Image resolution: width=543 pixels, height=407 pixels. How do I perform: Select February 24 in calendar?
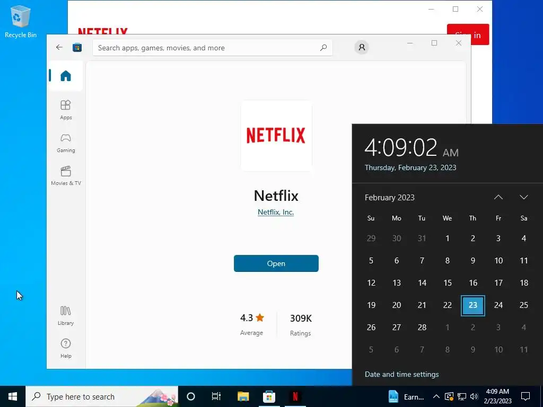(x=498, y=305)
